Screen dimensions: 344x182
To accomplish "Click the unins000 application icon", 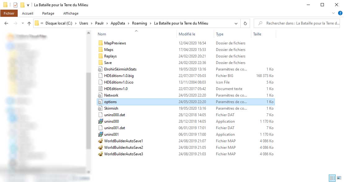I will pyautogui.click(x=101, y=121).
